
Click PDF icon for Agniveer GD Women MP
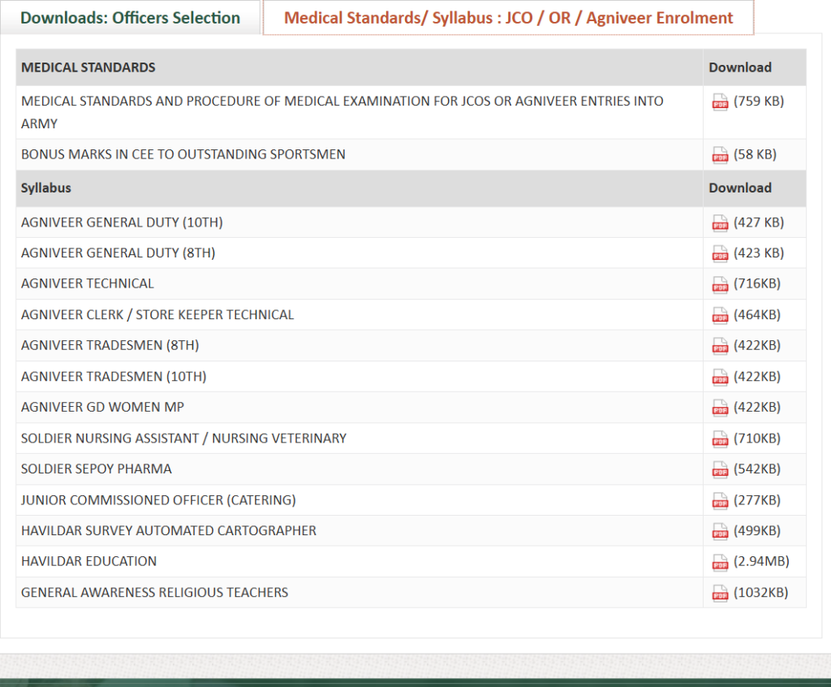720,408
